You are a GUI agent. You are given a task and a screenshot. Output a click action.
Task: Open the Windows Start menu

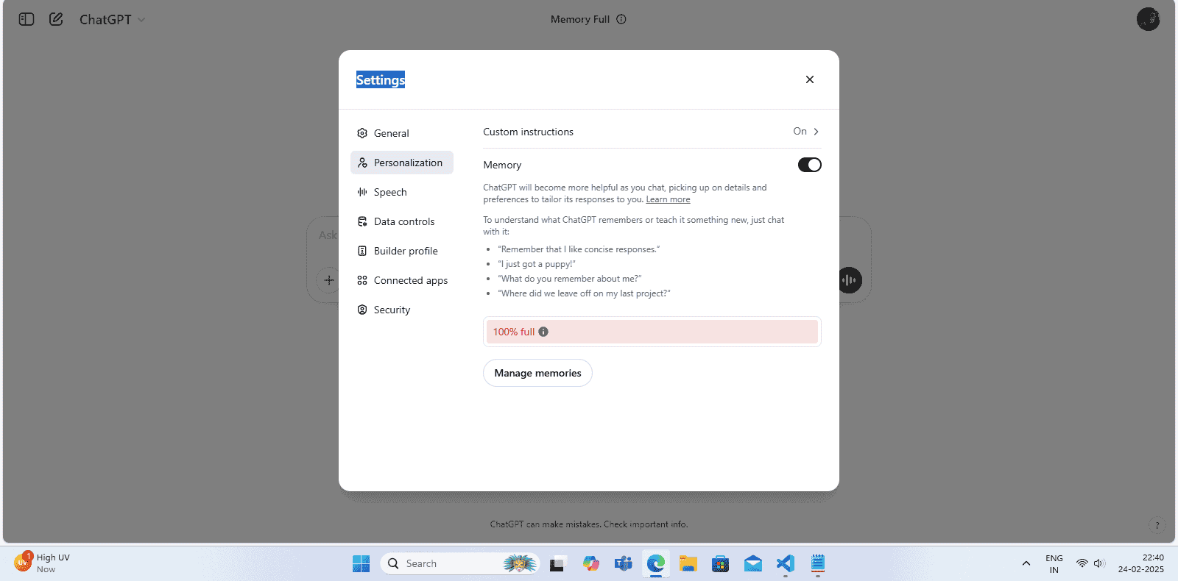pyautogui.click(x=361, y=563)
